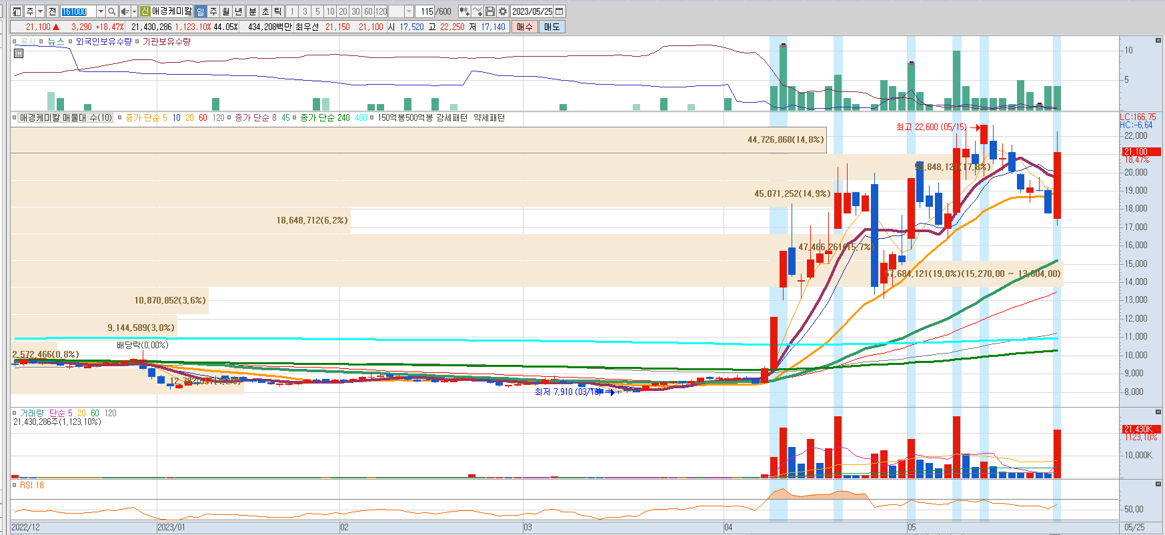Click the 21,430K volume axis tag
Viewport: 1165px width, 535px height.
tap(1141, 429)
